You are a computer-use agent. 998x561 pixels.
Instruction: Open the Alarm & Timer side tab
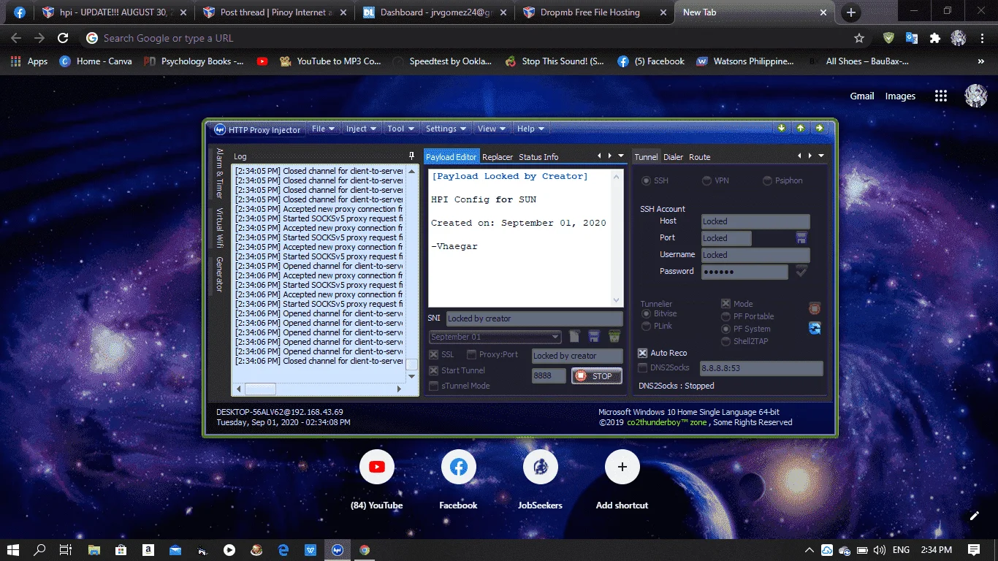[x=219, y=174]
